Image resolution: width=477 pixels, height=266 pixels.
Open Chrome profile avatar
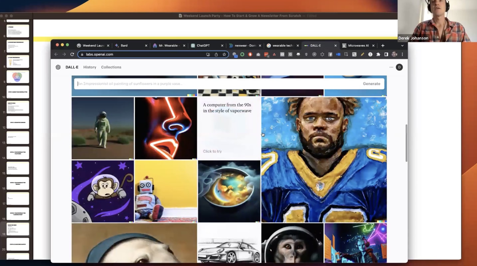[x=394, y=55]
